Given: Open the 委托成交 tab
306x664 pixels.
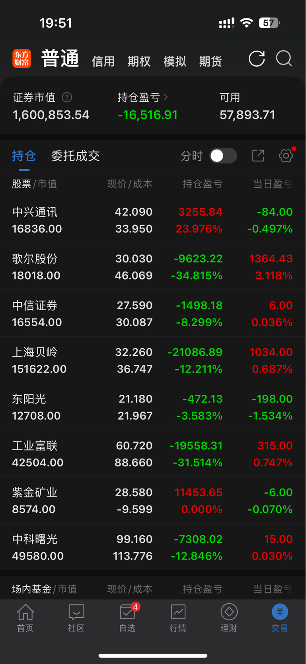Looking at the screenshot, I should click(x=76, y=156).
